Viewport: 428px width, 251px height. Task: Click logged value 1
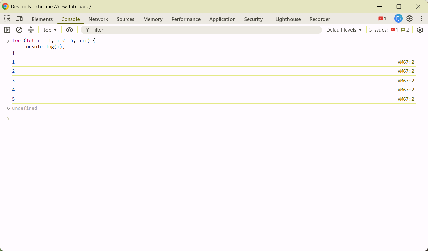point(13,62)
